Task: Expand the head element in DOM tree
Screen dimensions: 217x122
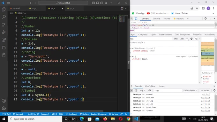Action: pyautogui.click(x=132, y=28)
